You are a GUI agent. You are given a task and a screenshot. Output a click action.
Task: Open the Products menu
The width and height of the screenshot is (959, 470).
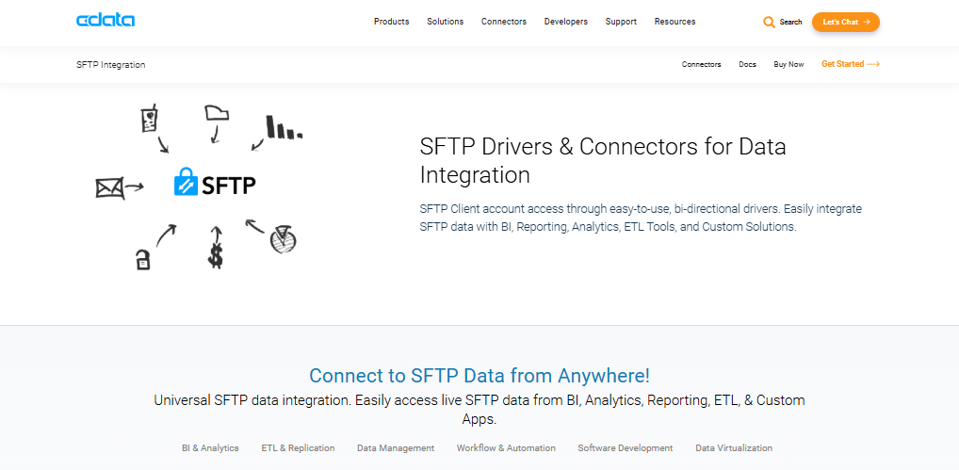pos(391,22)
